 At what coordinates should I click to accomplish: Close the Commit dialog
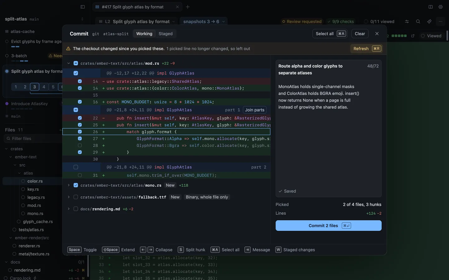click(x=377, y=34)
